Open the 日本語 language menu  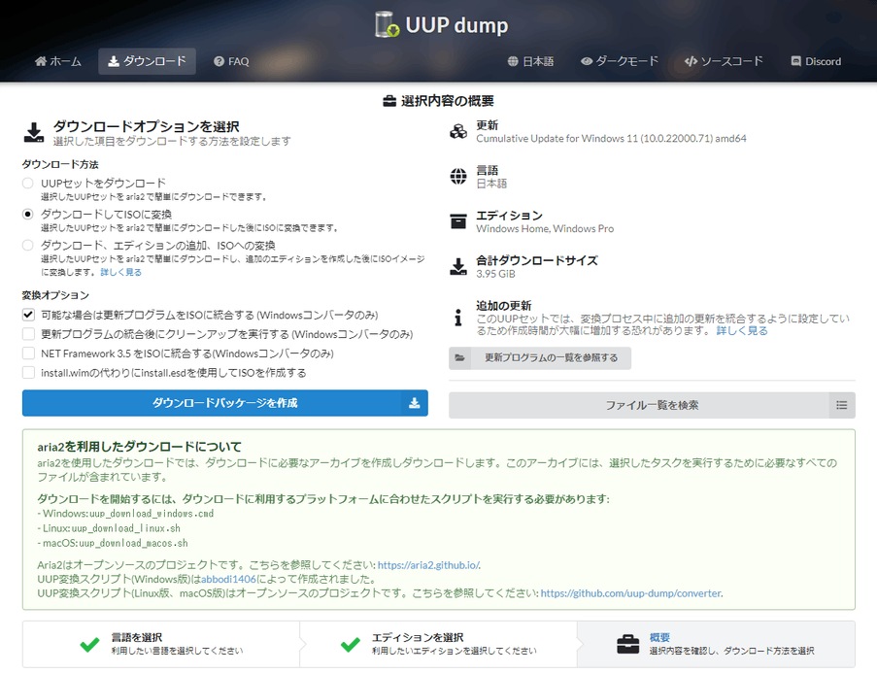click(531, 61)
